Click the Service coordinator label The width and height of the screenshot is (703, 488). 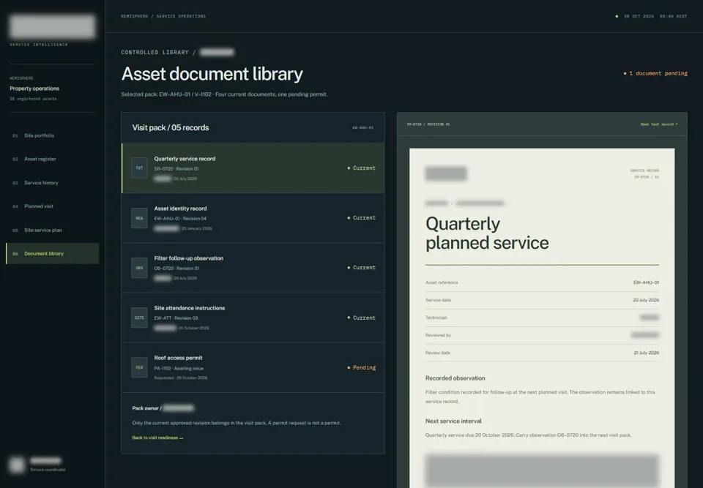(x=48, y=470)
